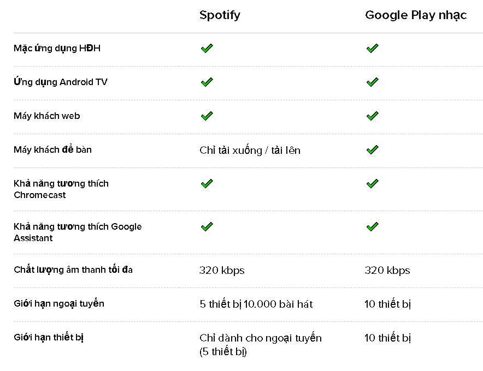Click Spotify checkmark for Chromecast compatibility

click(x=206, y=184)
